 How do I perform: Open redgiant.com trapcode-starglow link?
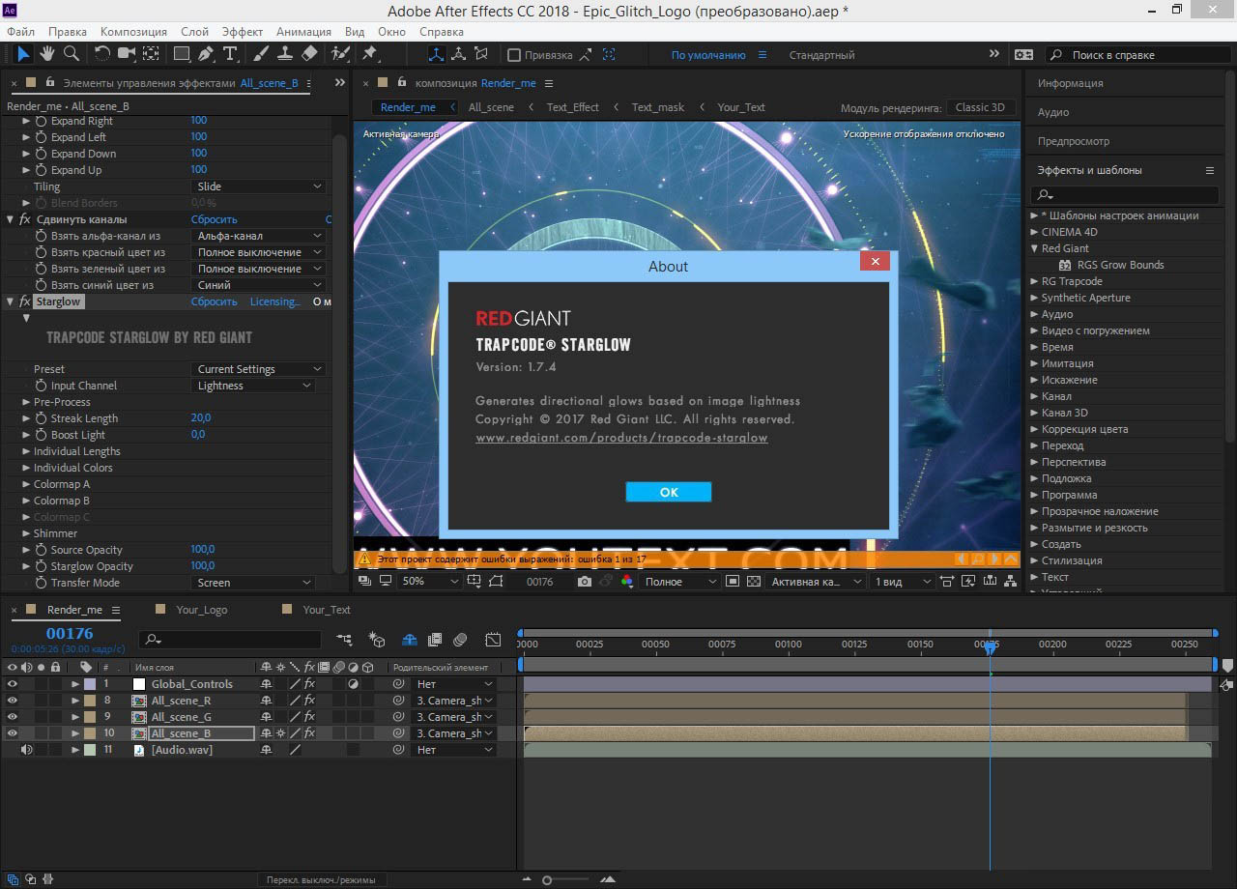pyautogui.click(x=621, y=438)
